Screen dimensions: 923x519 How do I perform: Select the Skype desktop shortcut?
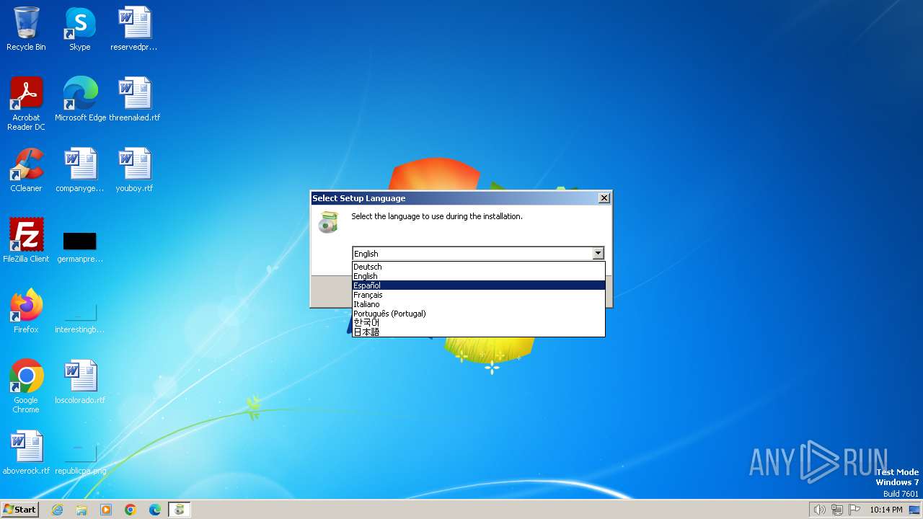[x=79, y=29]
